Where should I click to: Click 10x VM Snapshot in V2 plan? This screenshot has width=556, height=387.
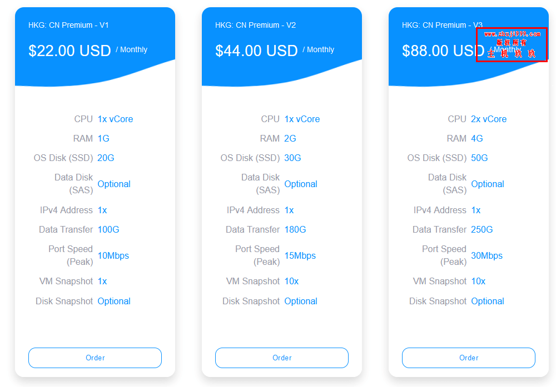(291, 281)
